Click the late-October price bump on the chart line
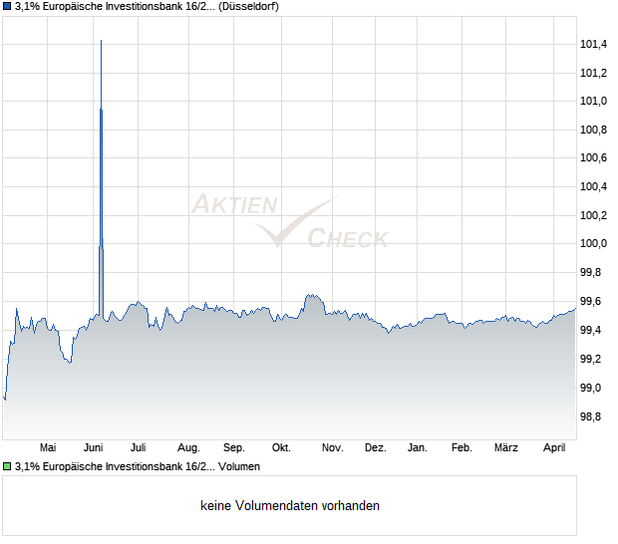Screen dimensions: 618x544 click(x=313, y=296)
